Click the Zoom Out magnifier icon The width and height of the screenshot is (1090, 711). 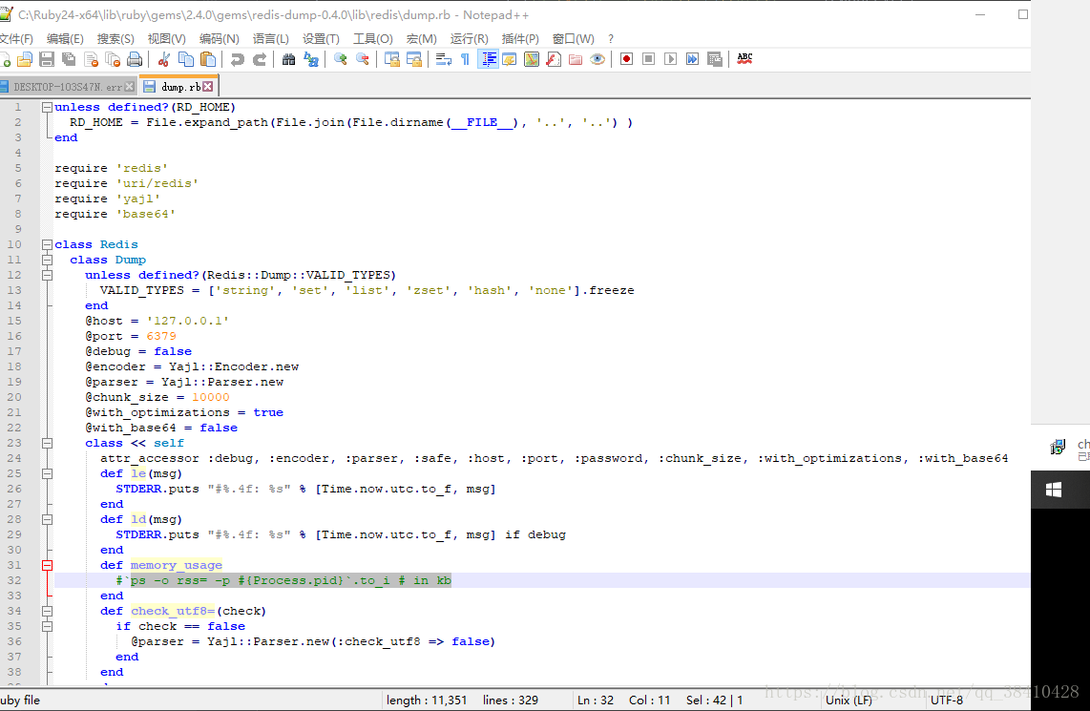(362, 60)
